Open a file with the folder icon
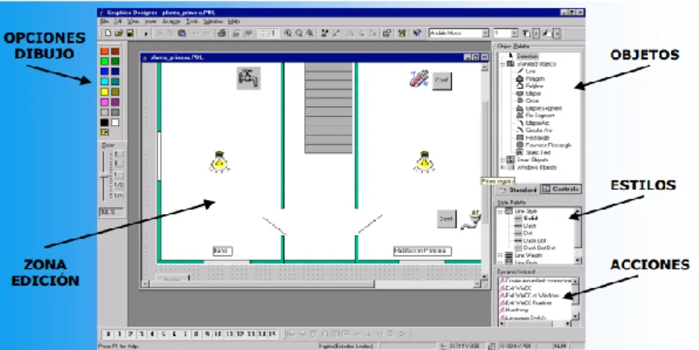The height and width of the screenshot is (350, 699). (x=119, y=33)
